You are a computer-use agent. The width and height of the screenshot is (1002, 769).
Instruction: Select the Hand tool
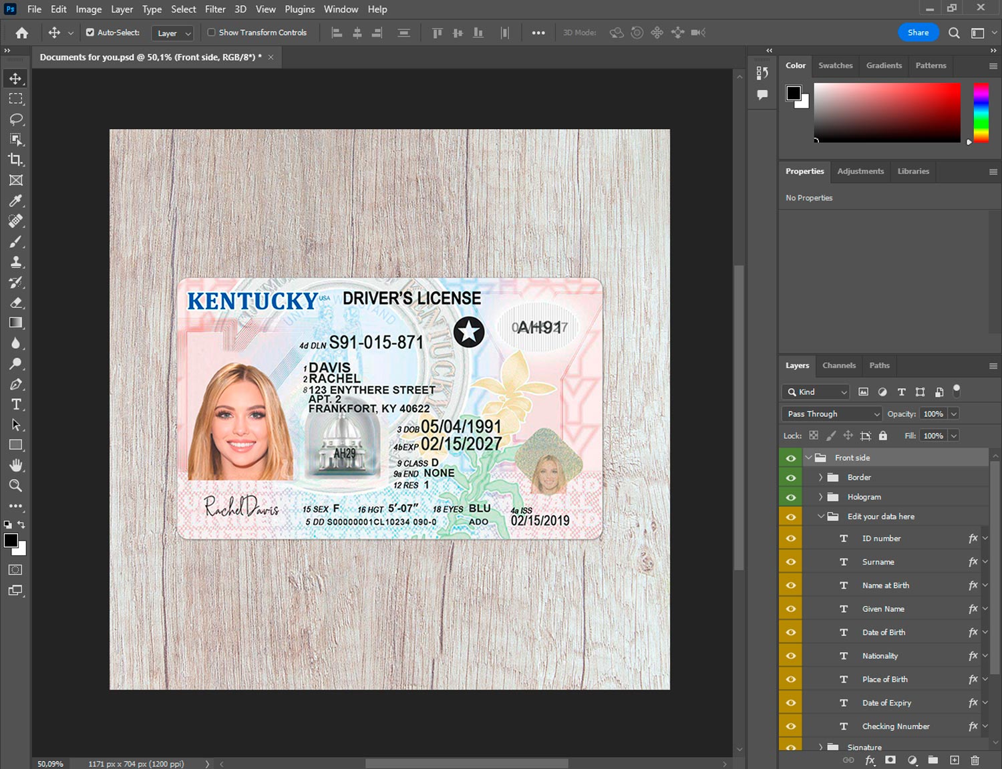(x=16, y=465)
